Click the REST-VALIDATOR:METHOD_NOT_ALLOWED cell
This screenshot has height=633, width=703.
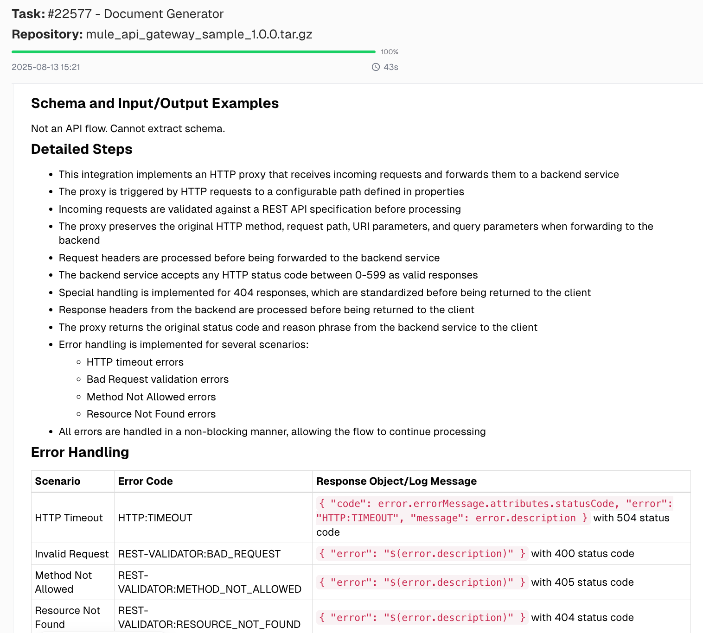(208, 582)
